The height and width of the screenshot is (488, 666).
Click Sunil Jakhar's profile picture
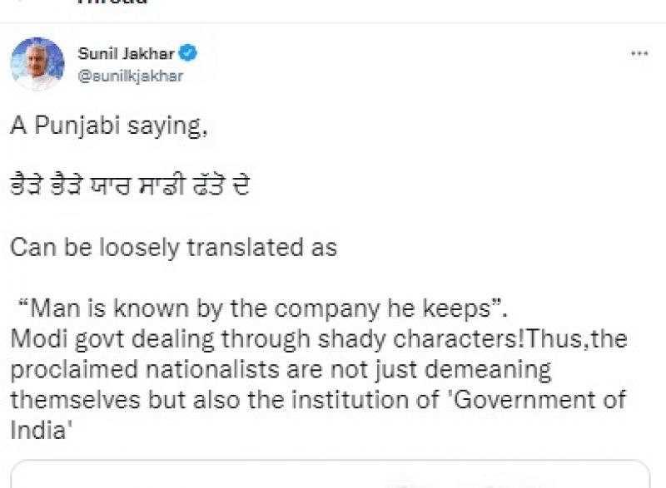pos(37,63)
